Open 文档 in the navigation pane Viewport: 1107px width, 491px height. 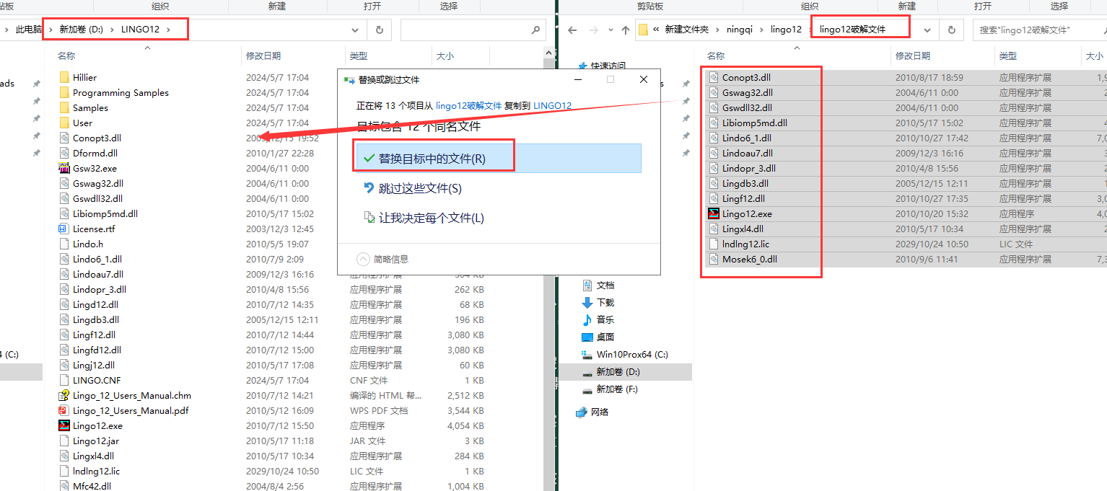605,285
